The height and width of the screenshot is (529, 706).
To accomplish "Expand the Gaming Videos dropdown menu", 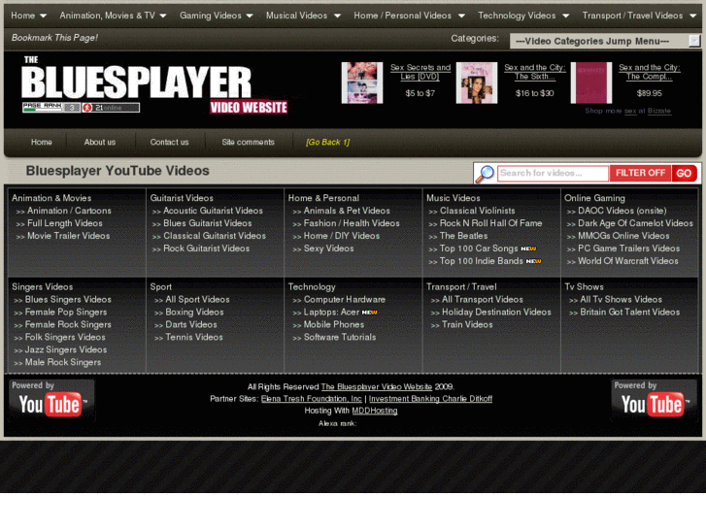I will [216, 16].
